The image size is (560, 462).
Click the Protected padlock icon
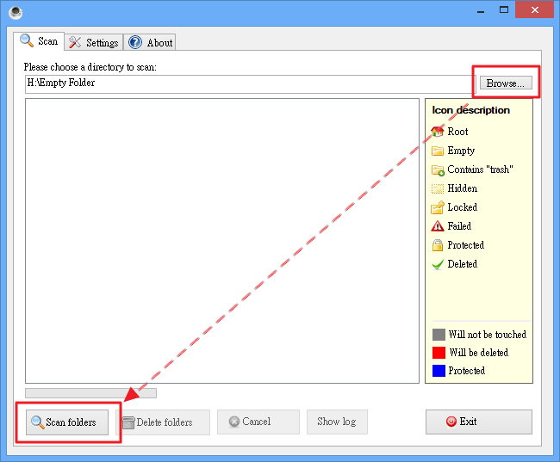tap(438, 245)
